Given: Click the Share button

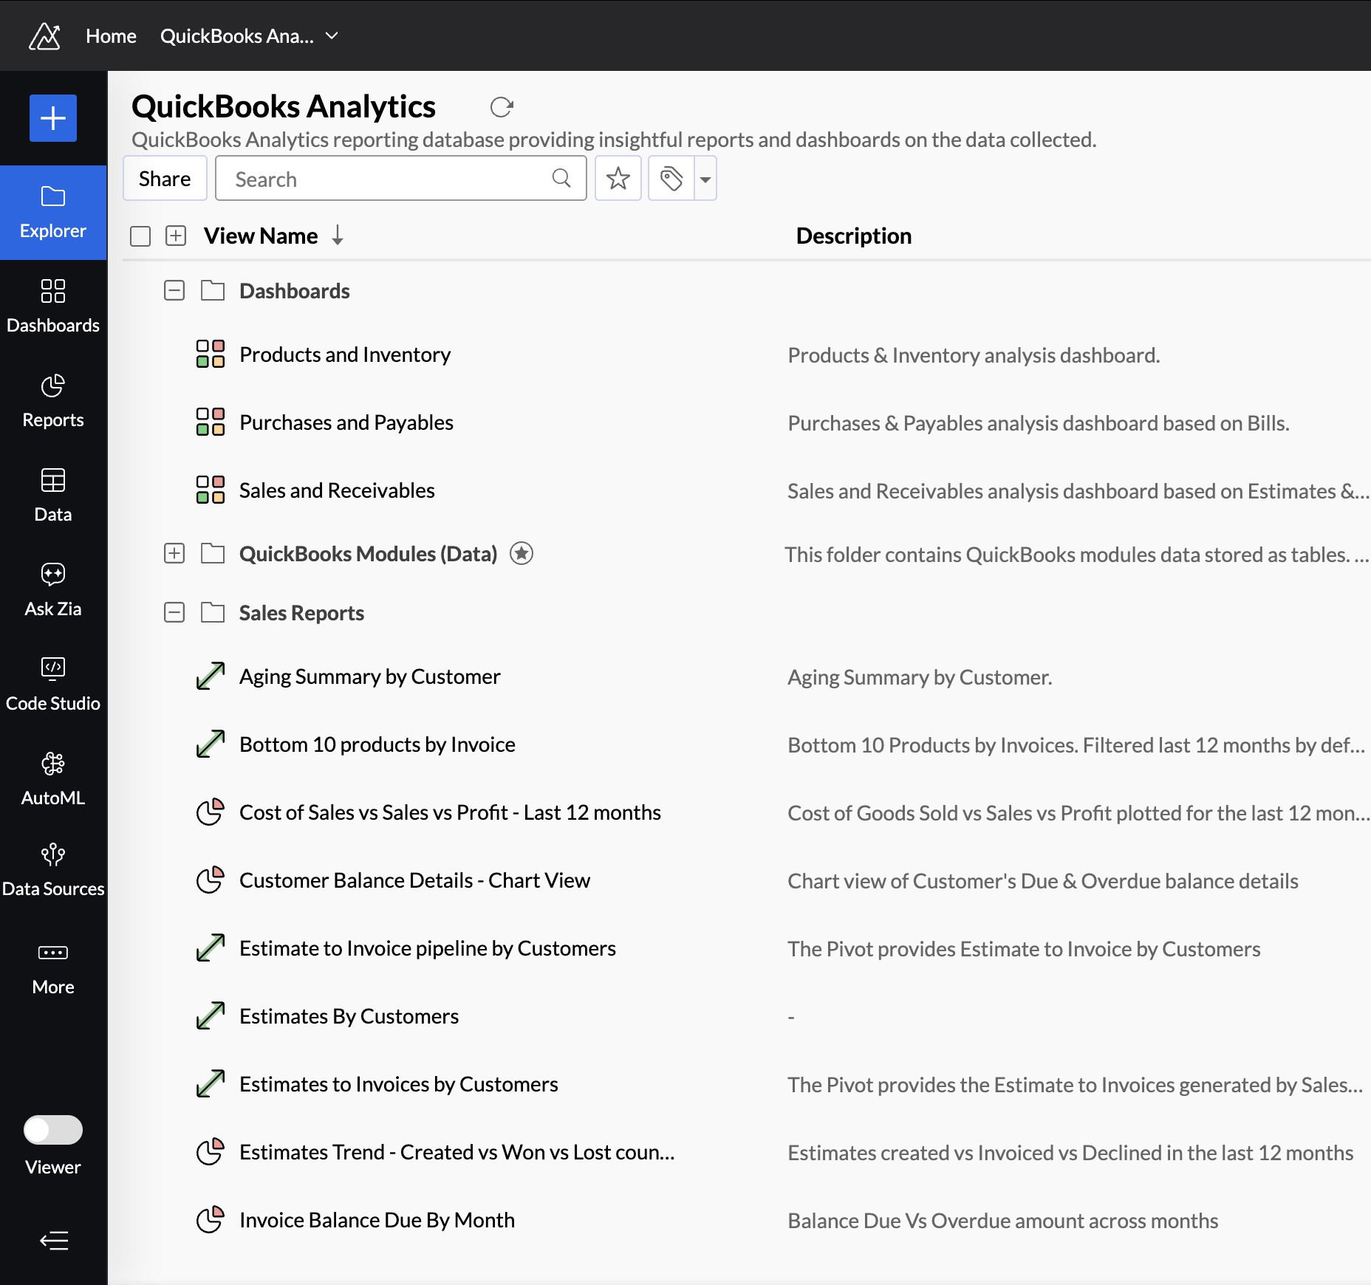Looking at the screenshot, I should pyautogui.click(x=165, y=178).
